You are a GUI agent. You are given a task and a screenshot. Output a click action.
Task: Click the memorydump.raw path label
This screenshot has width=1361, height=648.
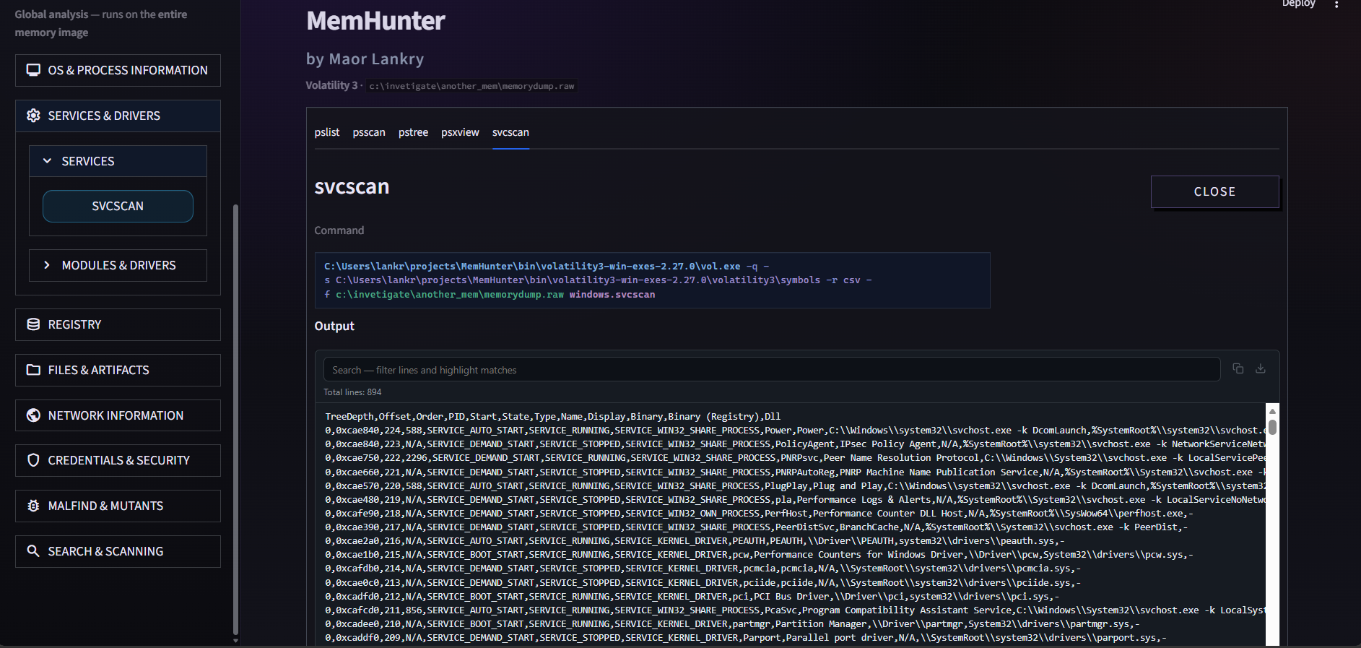(x=471, y=86)
